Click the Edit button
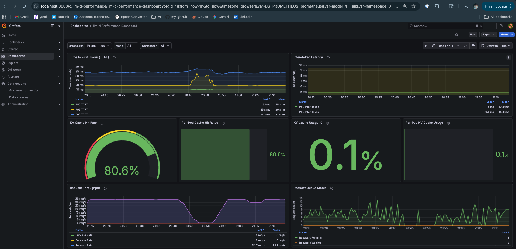The height and width of the screenshot is (249, 516). click(x=472, y=34)
